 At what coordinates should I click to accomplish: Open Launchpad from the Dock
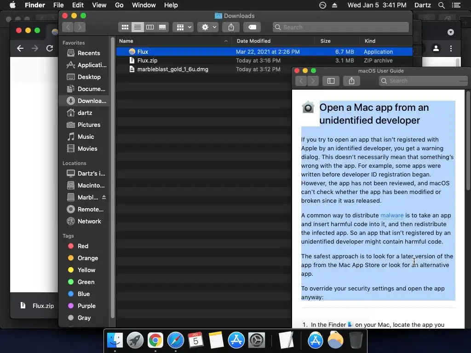tap(135, 340)
